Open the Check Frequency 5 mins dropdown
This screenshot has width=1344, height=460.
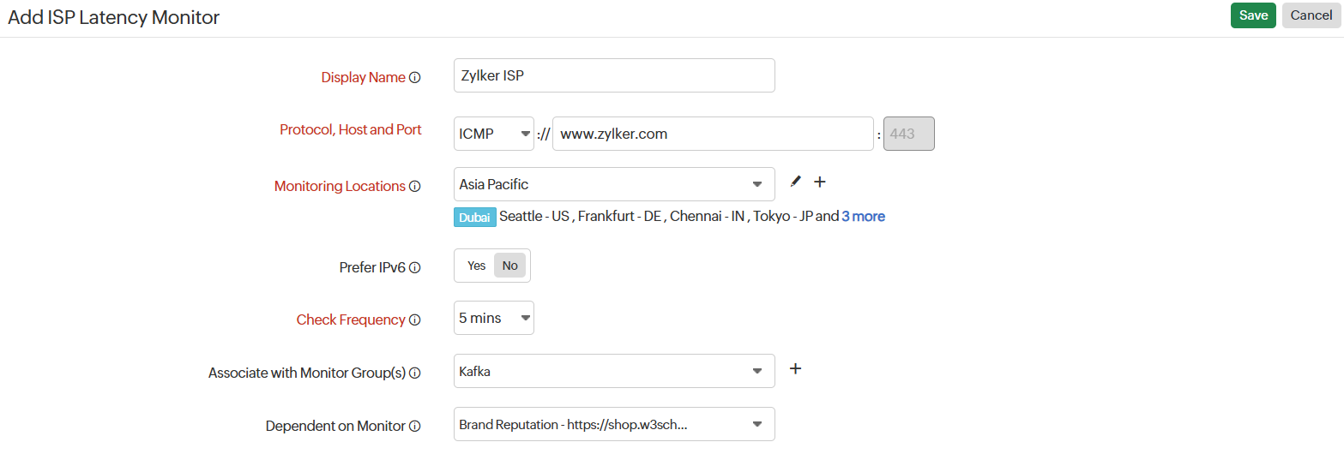pyautogui.click(x=493, y=318)
